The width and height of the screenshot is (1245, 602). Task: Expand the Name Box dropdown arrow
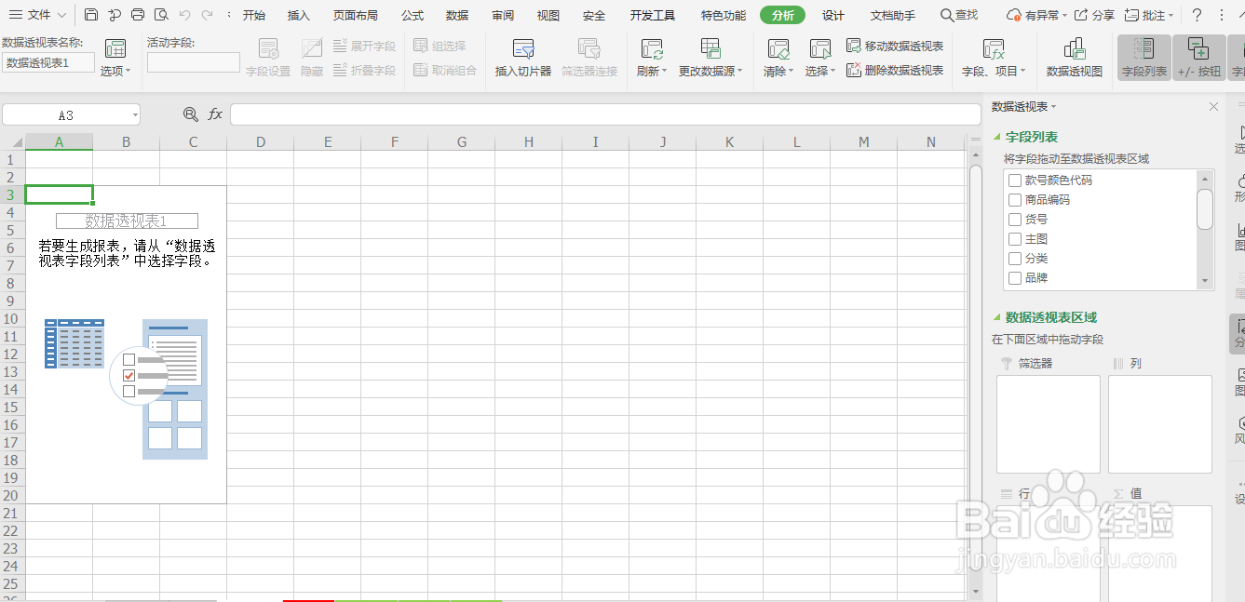point(135,115)
